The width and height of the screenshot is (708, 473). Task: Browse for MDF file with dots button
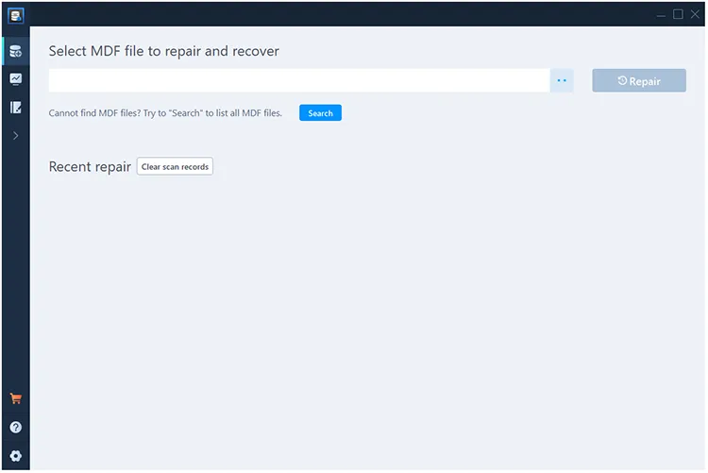tap(562, 80)
